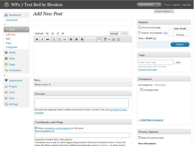Click the post title input field
The width and height of the screenshot is (194, 146).
point(83,23)
